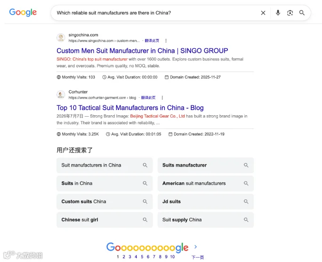Image resolution: width=322 pixels, height=262 pixels.
Task: Translate the singochina.com page link
Action: click(x=152, y=40)
